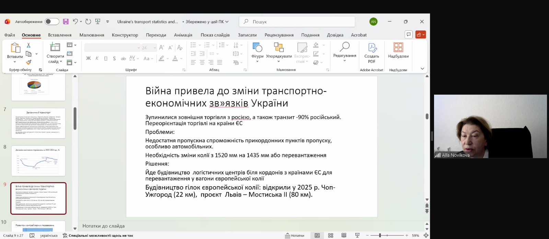Screen dimensions: 549x239
Task: Toggle the Автозбереження switch
Action: click(52, 22)
